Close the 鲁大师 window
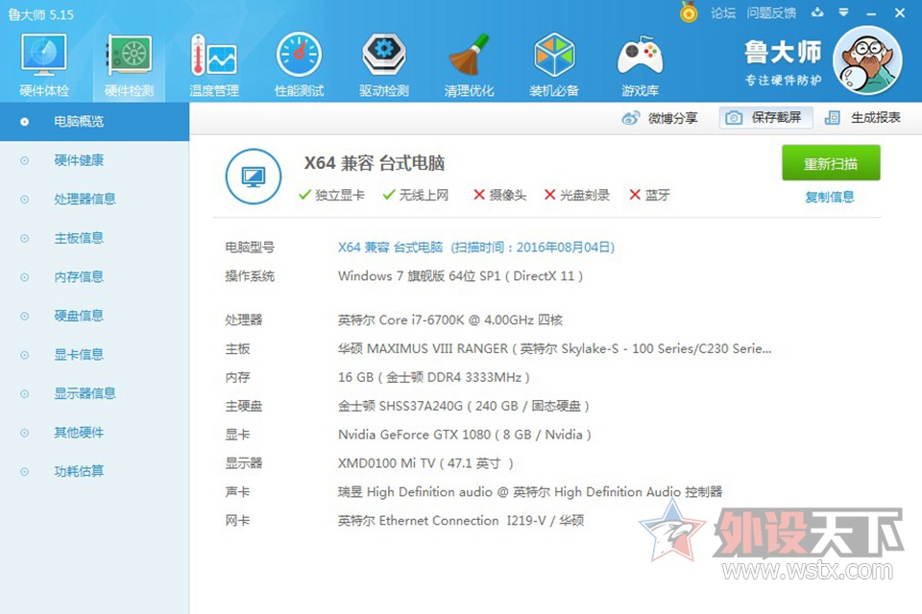The width and height of the screenshot is (922, 614). (900, 12)
